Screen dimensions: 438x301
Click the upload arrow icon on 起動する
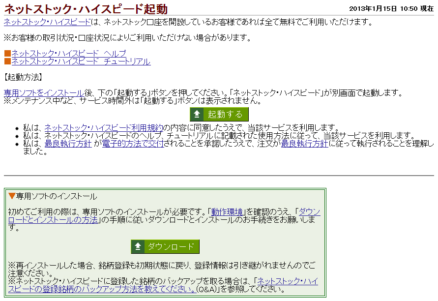pos(197,114)
